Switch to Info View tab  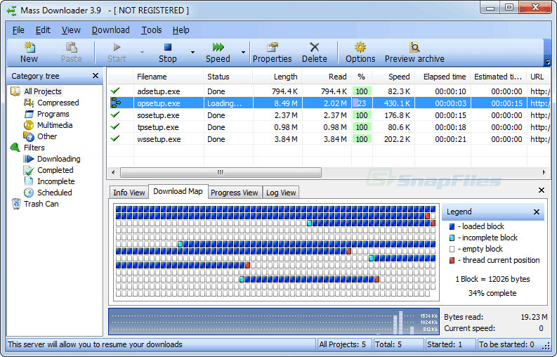[x=129, y=193]
